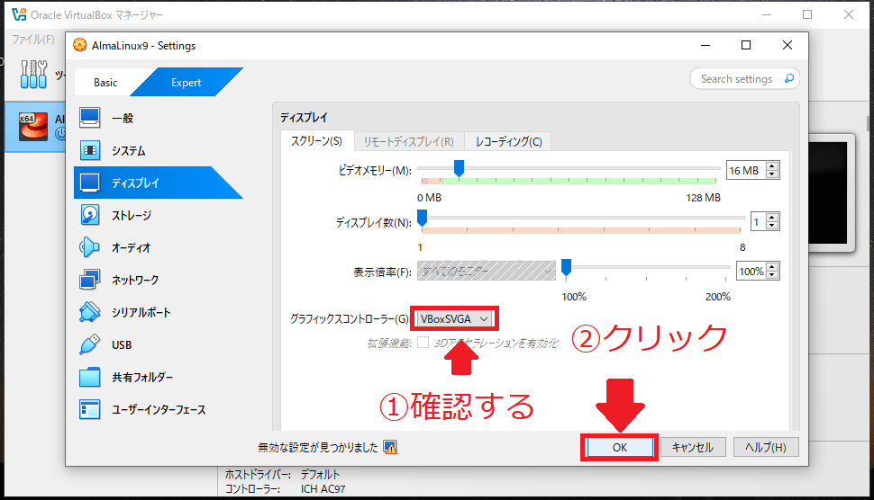The image size is (874, 500).
Task: Click the VirtualBox Manager title bar logo
Action: pyautogui.click(x=19, y=14)
